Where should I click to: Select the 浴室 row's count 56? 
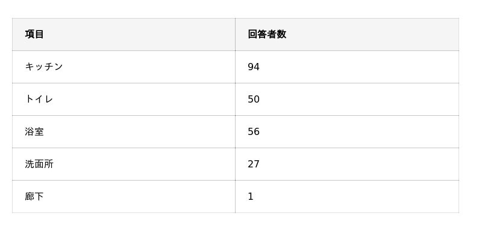tap(254, 131)
